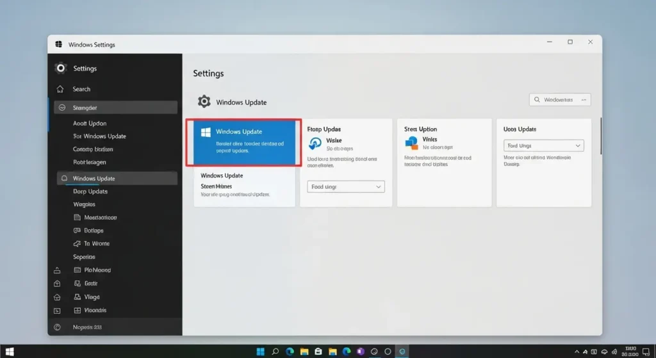The height and width of the screenshot is (358, 656).
Task: Open For Windows Update sidebar item
Action: 99,136
